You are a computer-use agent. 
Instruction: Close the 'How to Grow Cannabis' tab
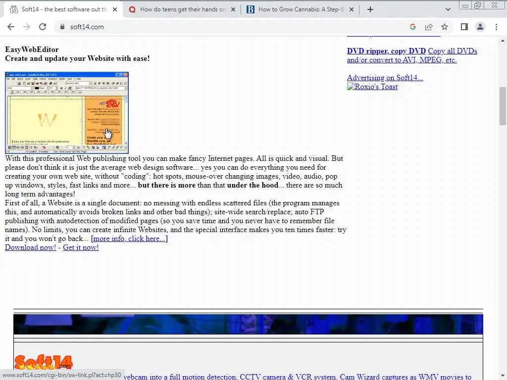pos(352,9)
